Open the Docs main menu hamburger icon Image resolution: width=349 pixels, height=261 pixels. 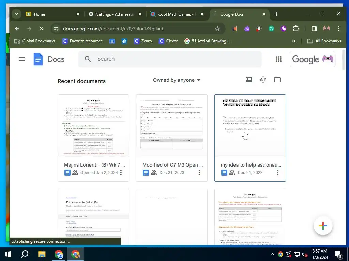[x=22, y=59]
